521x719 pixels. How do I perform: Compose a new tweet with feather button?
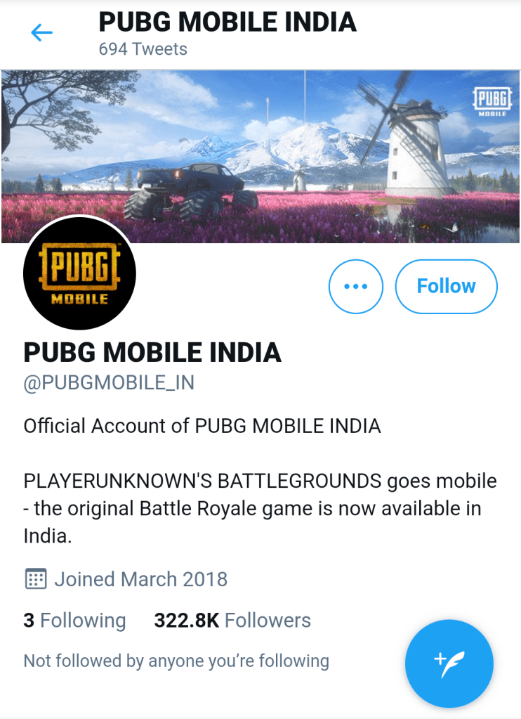tap(449, 663)
